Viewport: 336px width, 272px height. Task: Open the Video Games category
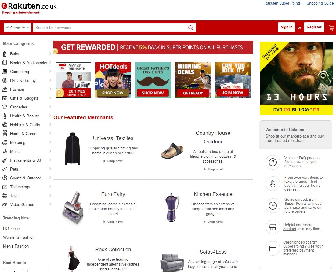pyautogui.click(x=22, y=205)
